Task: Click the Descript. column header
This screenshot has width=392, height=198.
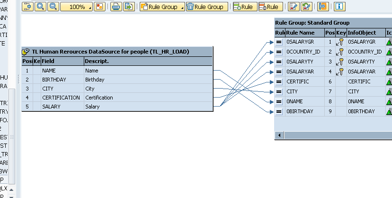Action: (x=148, y=61)
